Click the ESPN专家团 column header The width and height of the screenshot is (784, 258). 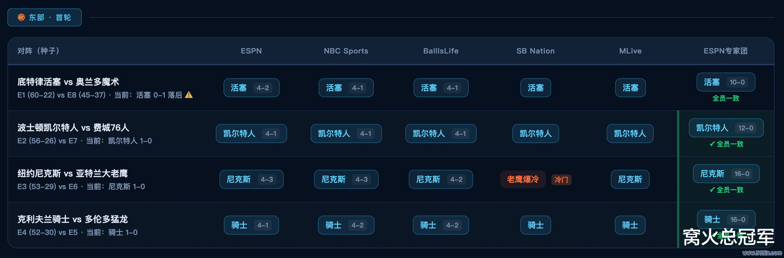point(725,51)
